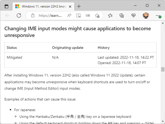The image size is (165, 124).
Task: Go back with the back arrow
Action: pyautogui.click(x=7, y=16)
